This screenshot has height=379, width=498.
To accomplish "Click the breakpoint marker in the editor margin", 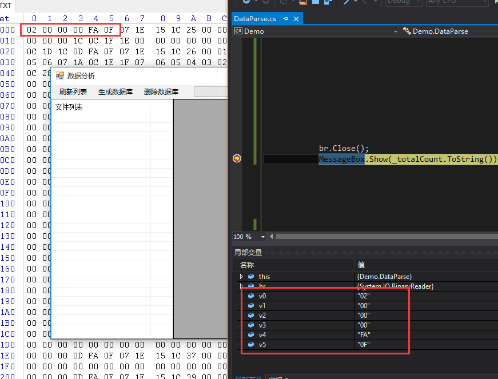I will [237, 159].
